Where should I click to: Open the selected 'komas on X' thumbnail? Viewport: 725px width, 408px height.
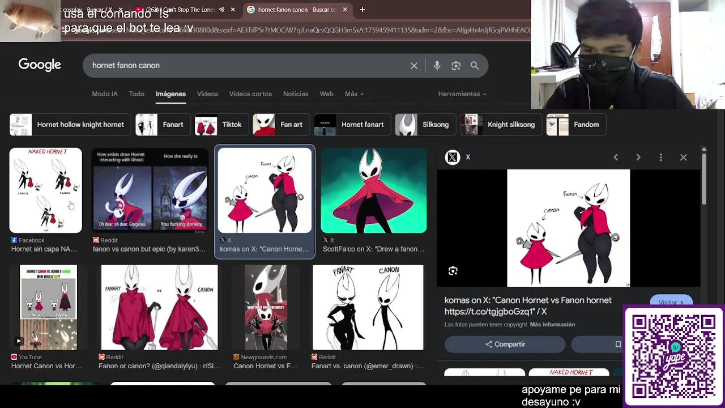click(x=265, y=190)
